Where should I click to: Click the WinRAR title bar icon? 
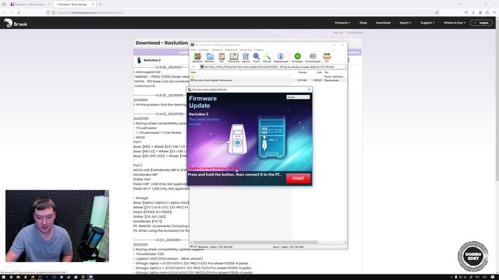(193, 45)
